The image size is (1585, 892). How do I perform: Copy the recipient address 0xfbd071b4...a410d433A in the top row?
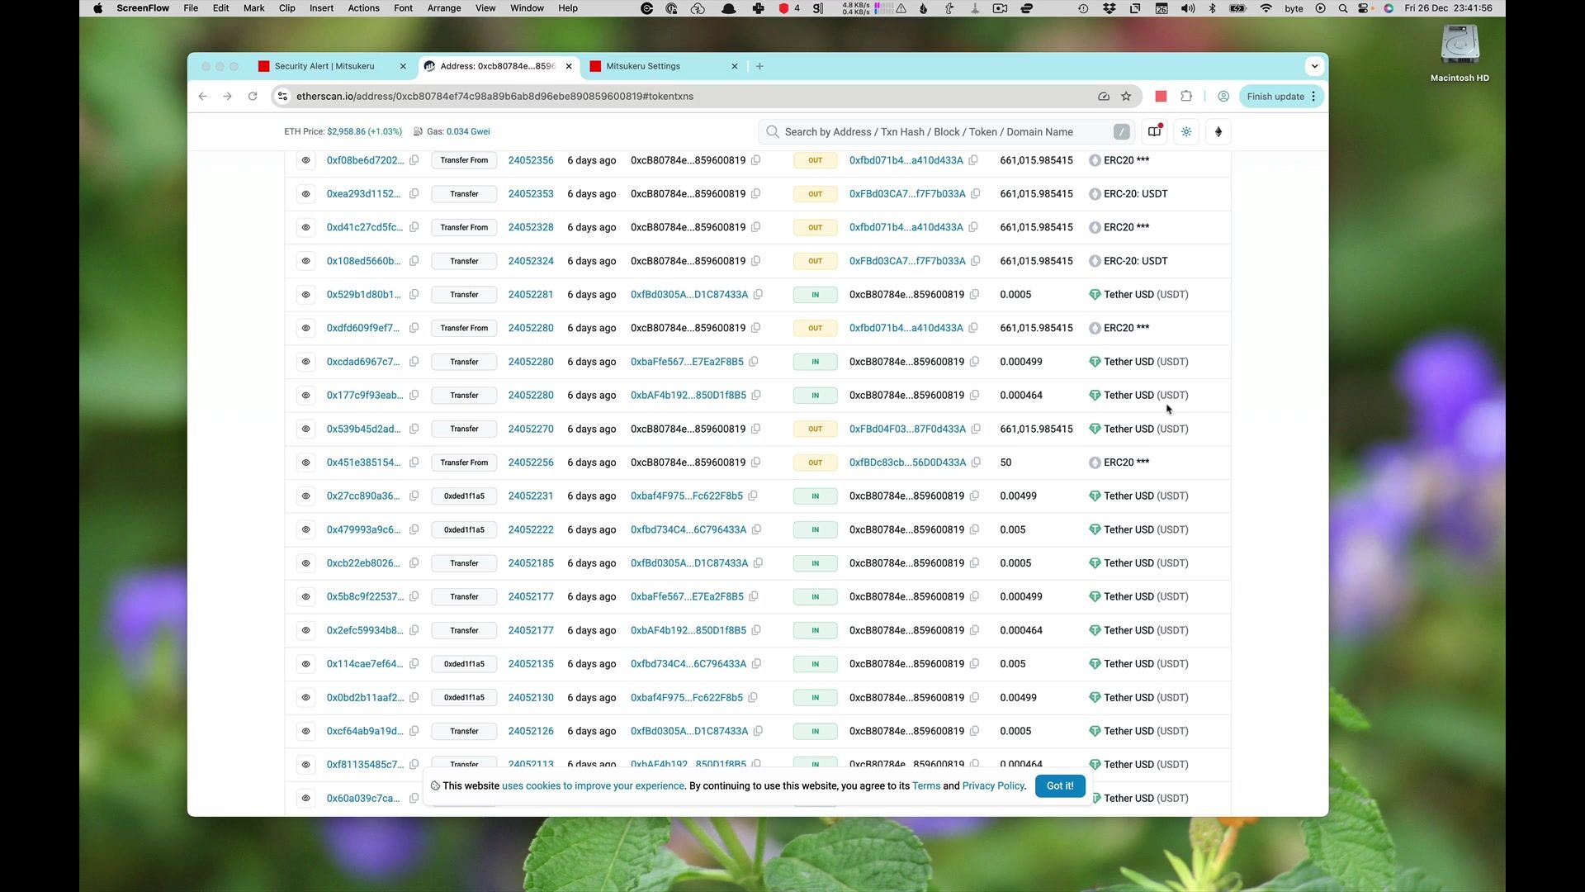tap(973, 160)
